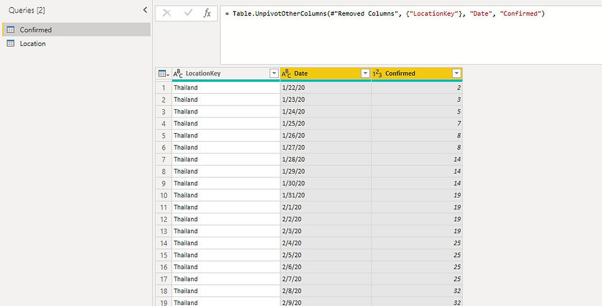This screenshot has height=306, width=602.
Task: Click date cell 2/8/20
Action: [326, 291]
